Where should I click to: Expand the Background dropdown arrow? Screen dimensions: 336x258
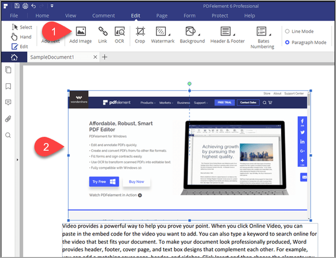pos(199,35)
